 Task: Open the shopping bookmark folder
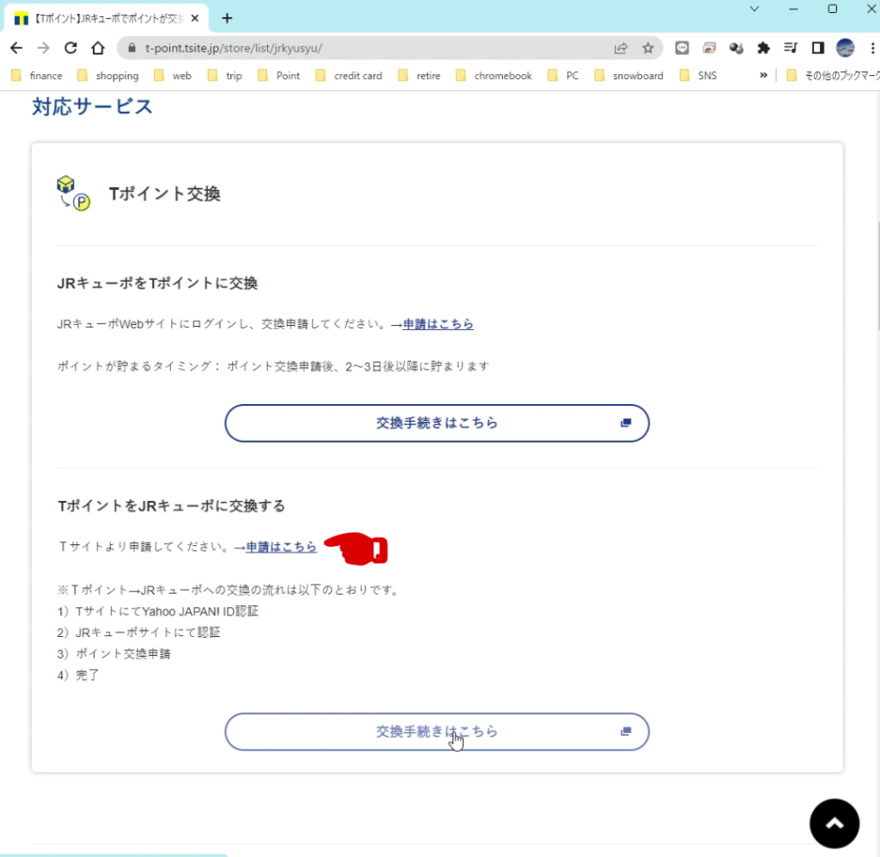pyautogui.click(x=108, y=75)
